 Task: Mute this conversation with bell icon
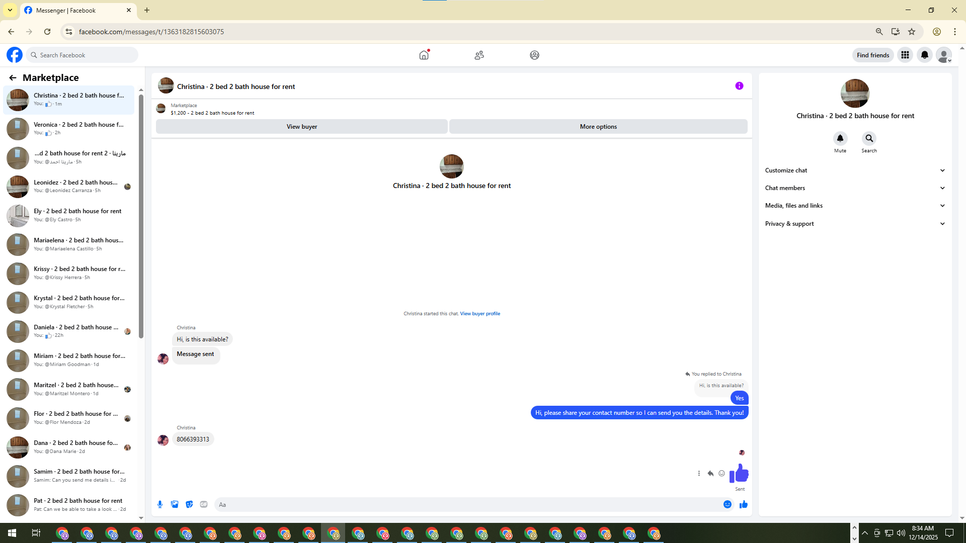840,138
